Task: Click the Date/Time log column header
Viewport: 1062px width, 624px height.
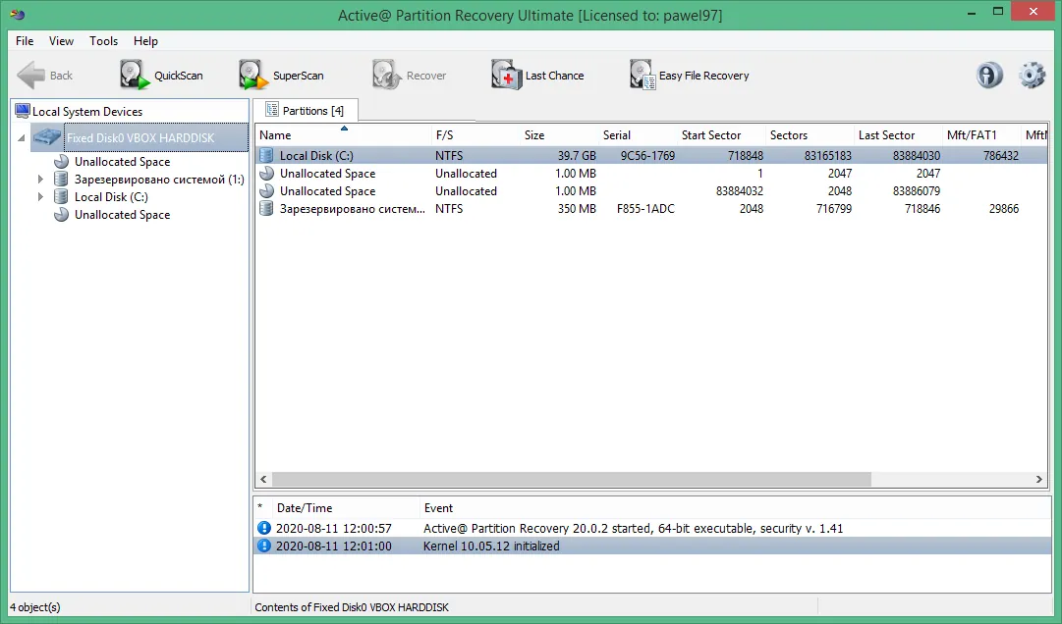Action: 344,507
